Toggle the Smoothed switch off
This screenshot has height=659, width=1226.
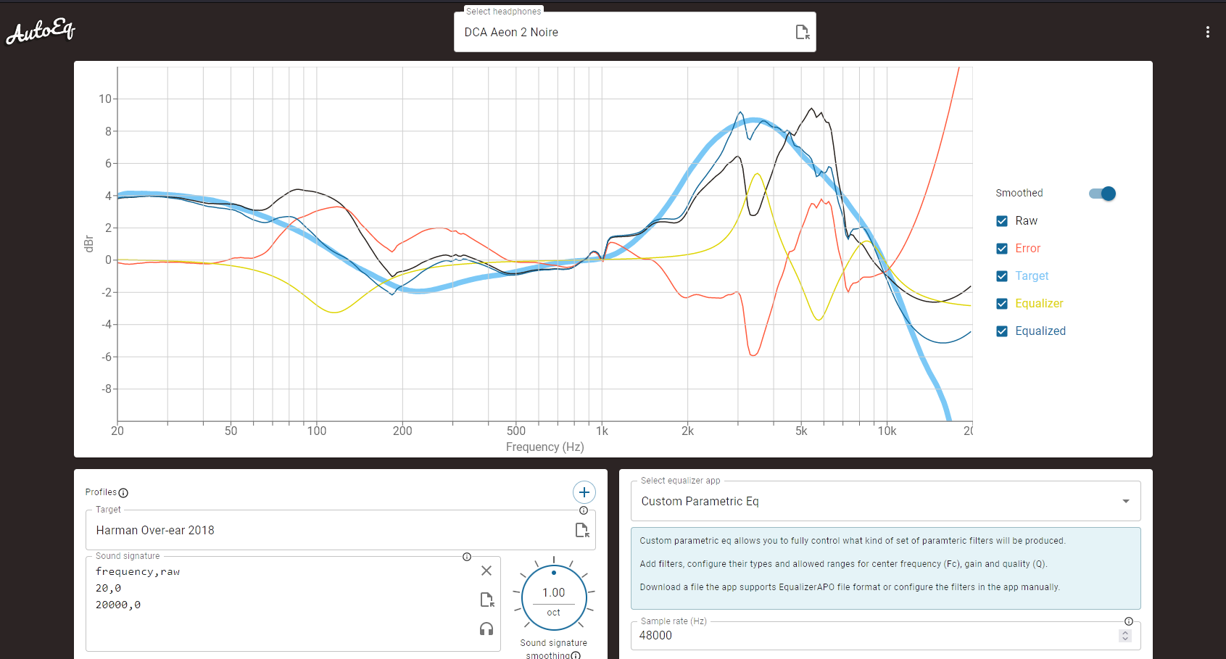pyautogui.click(x=1102, y=194)
